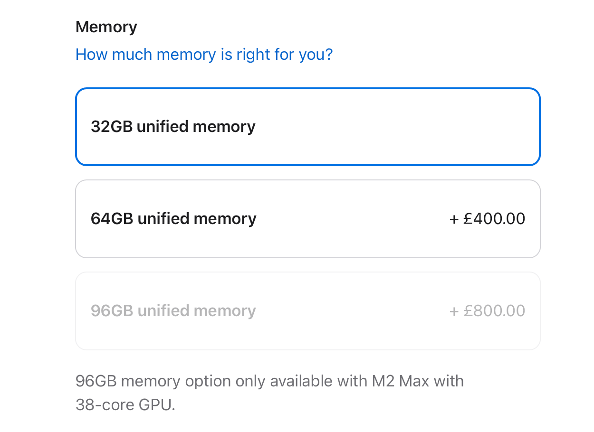The height and width of the screenshot is (432, 594).
Task: Select the most expensive memory upgrade
Action: point(308,310)
